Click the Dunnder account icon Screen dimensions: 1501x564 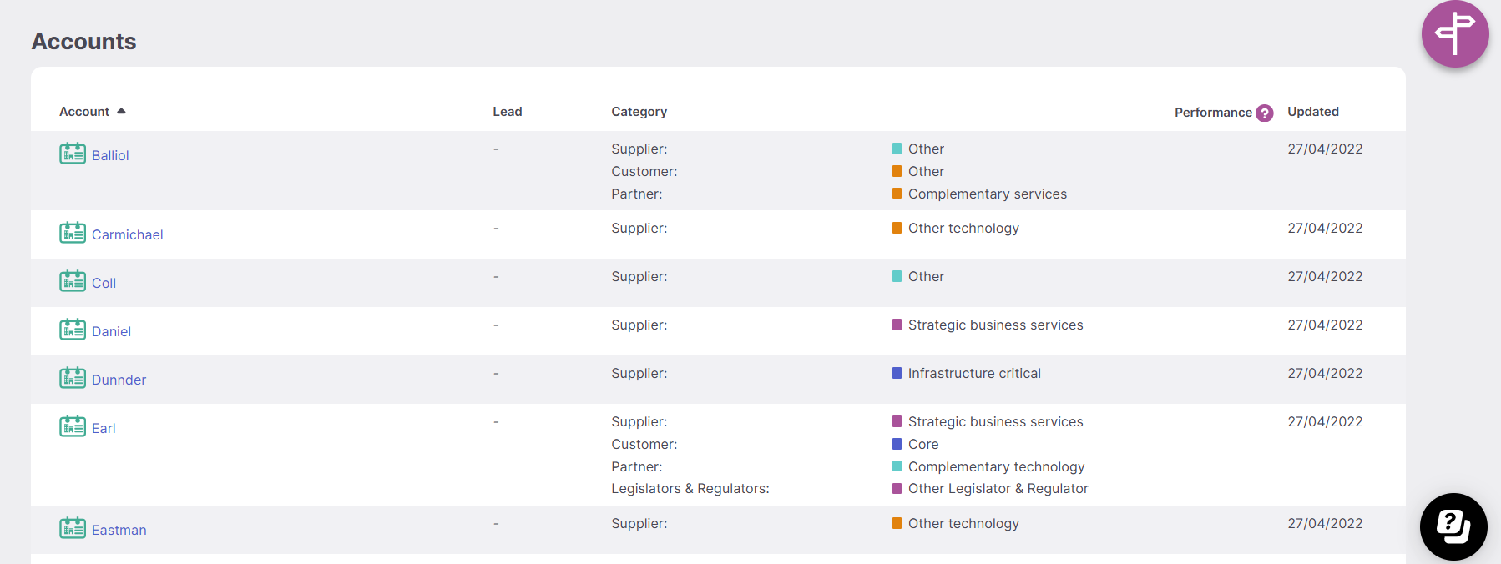[73, 378]
